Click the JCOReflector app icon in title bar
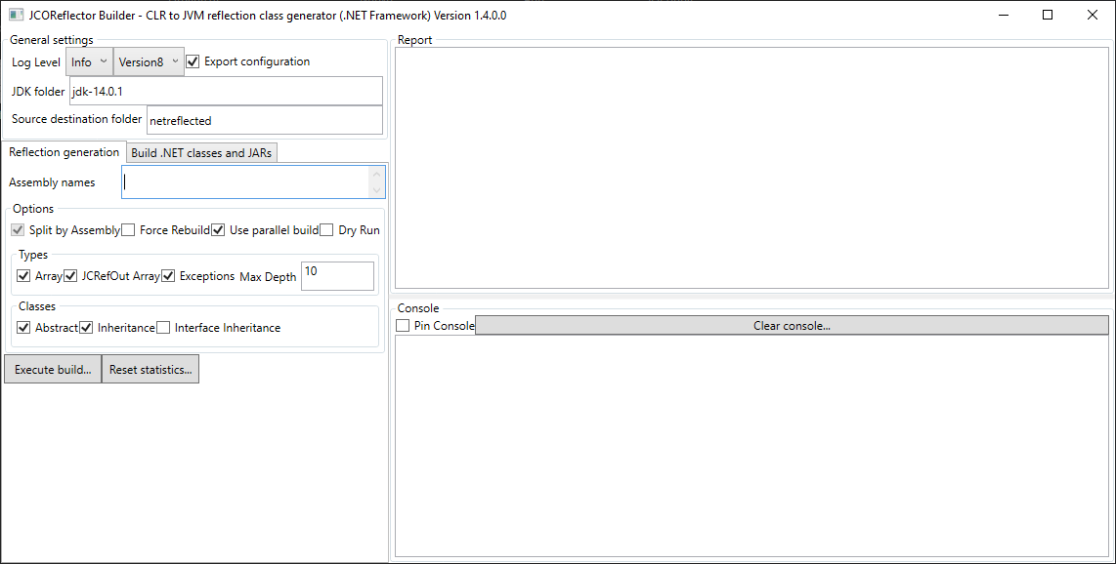 [x=16, y=15]
